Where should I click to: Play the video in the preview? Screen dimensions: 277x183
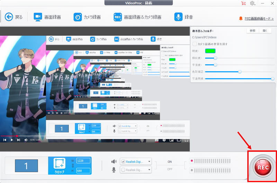pyautogui.click(x=12, y=140)
